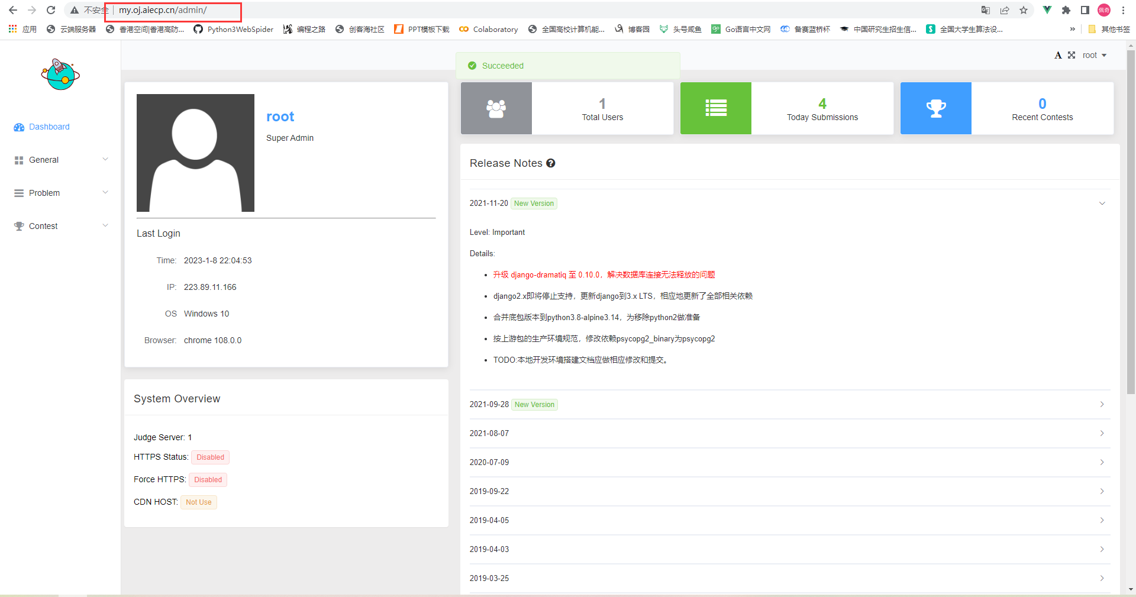Click the CDN HOST Not Use tag
Screen dimensions: 1136x597
199,502
